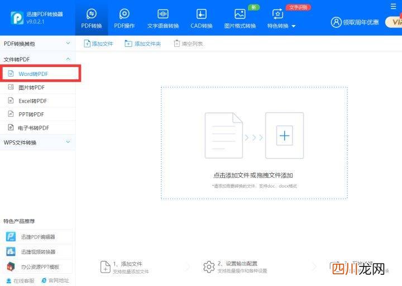Open the 特色转换 star icon
This screenshot has width=402, height=286.
click(277, 14)
